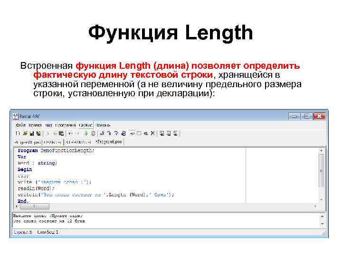The image size is (342, 256).
Task: Click the writeln line containing Length (Word)
Action: (96, 195)
